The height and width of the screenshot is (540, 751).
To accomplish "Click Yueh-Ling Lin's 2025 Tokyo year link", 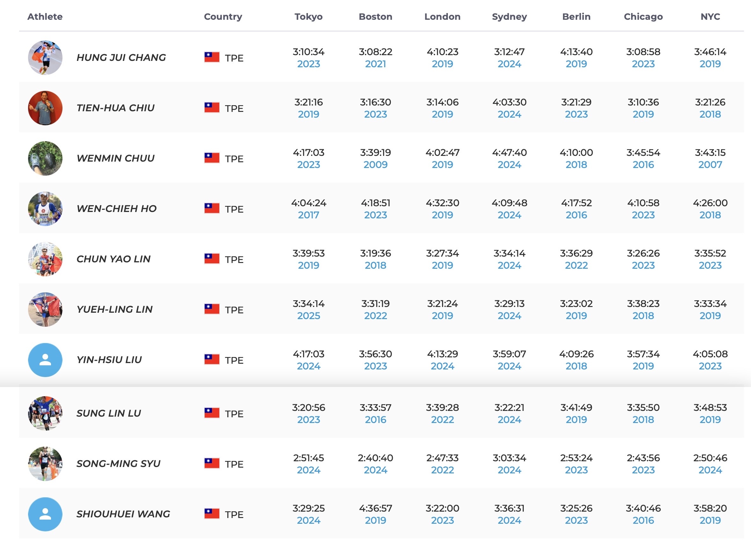I will [308, 316].
